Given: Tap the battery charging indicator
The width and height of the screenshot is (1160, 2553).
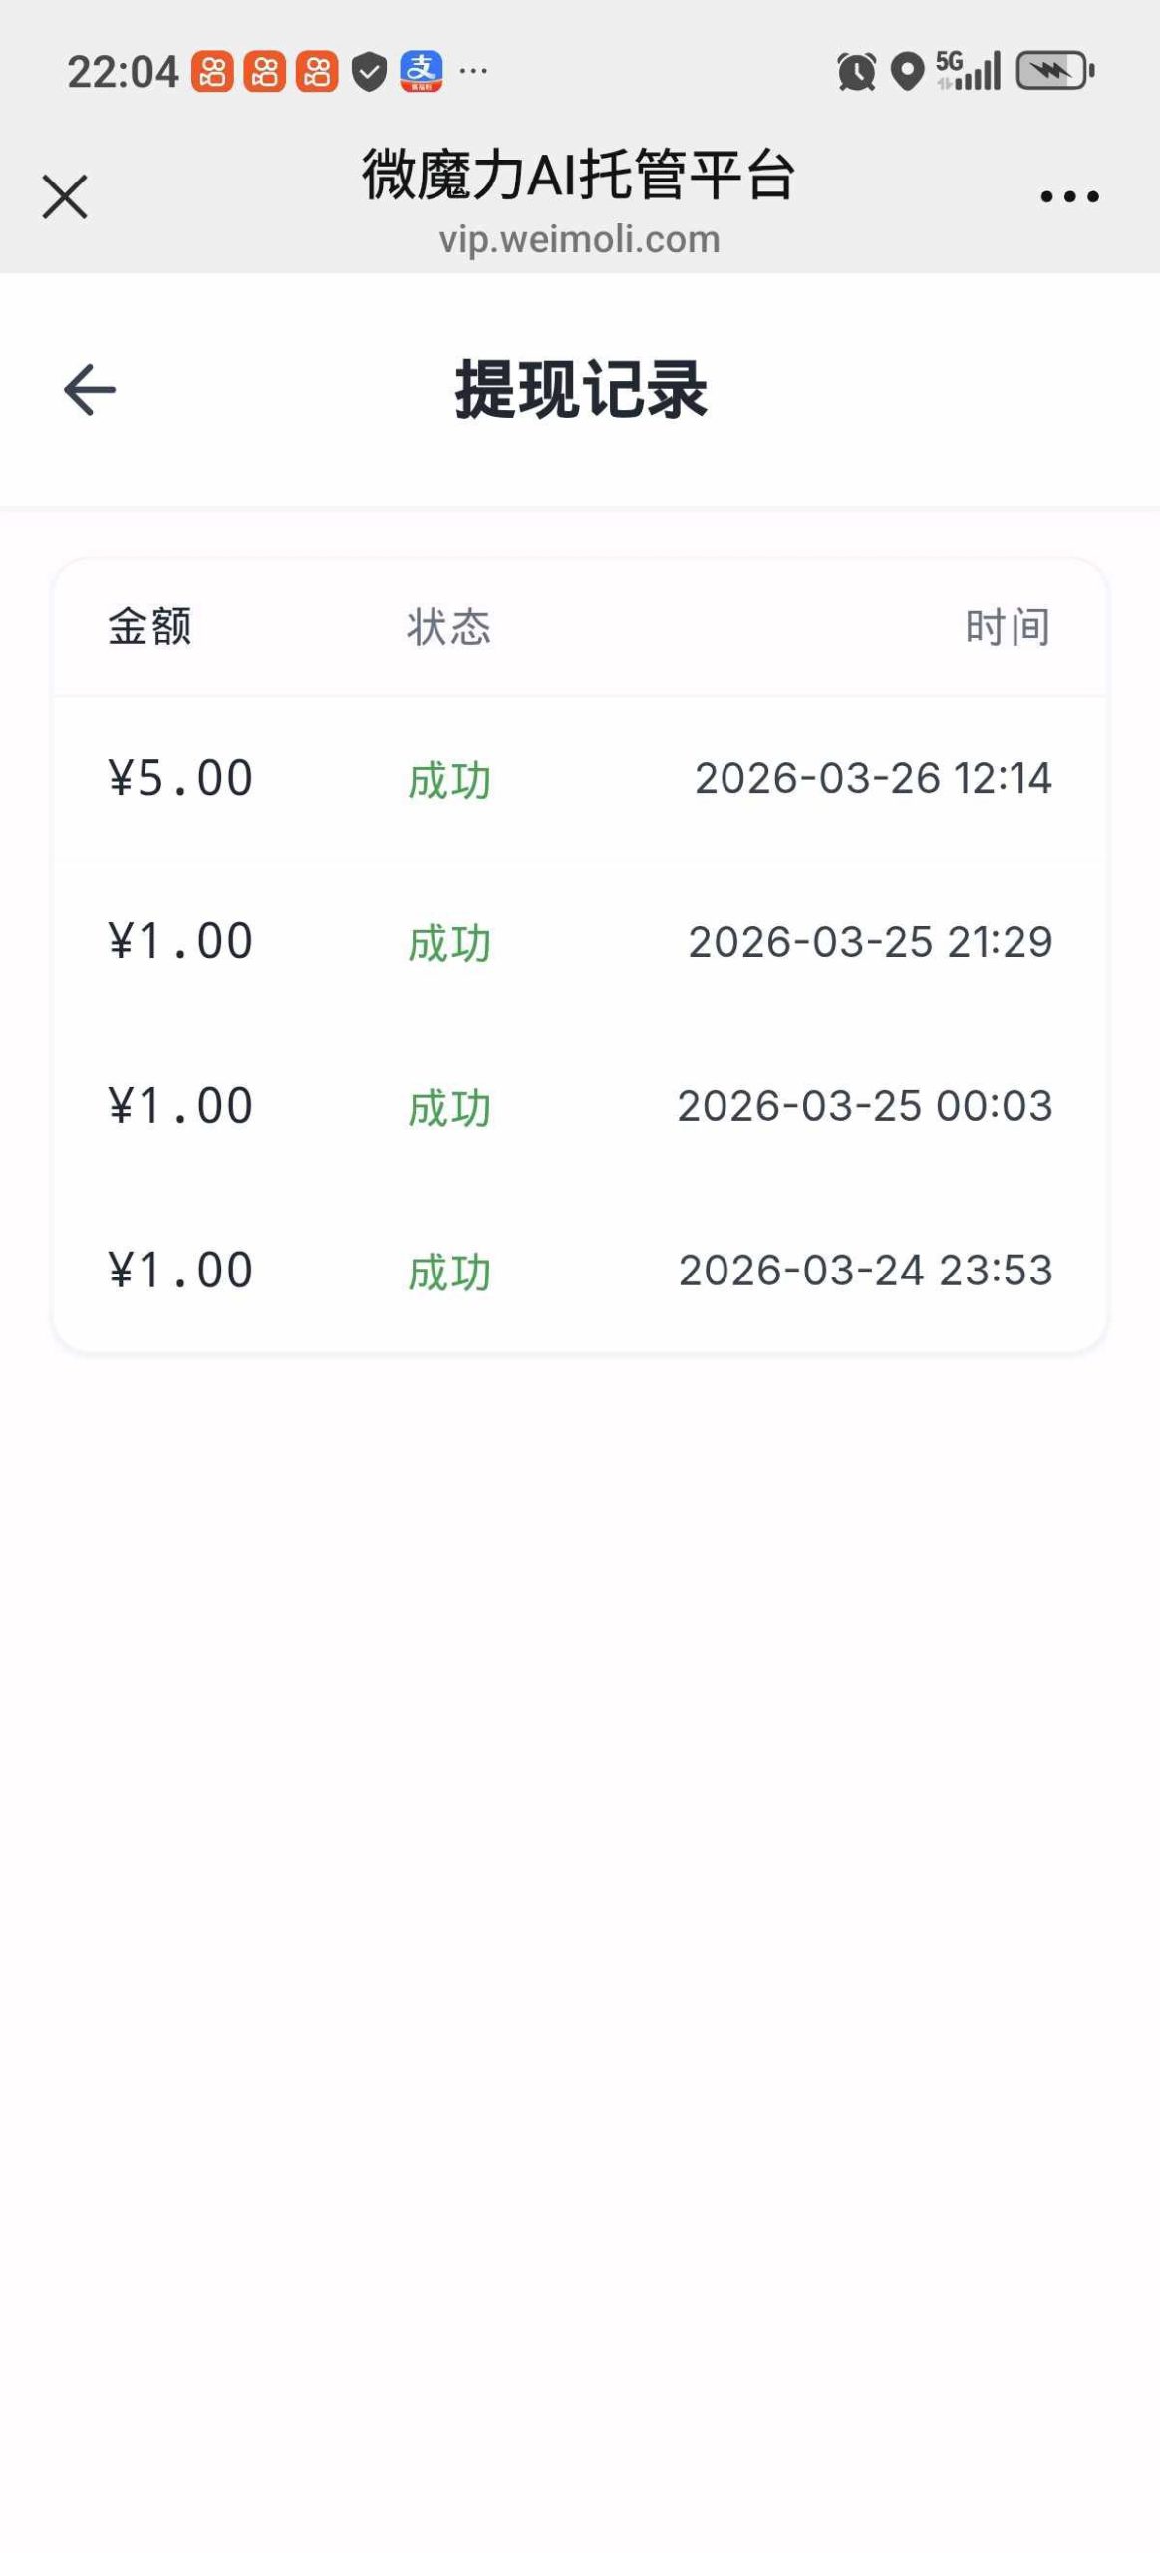Looking at the screenshot, I should [x=1055, y=71].
